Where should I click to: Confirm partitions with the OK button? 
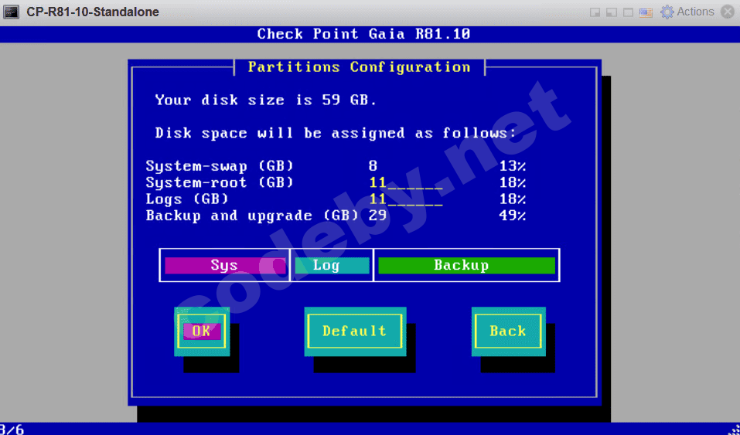(x=202, y=331)
